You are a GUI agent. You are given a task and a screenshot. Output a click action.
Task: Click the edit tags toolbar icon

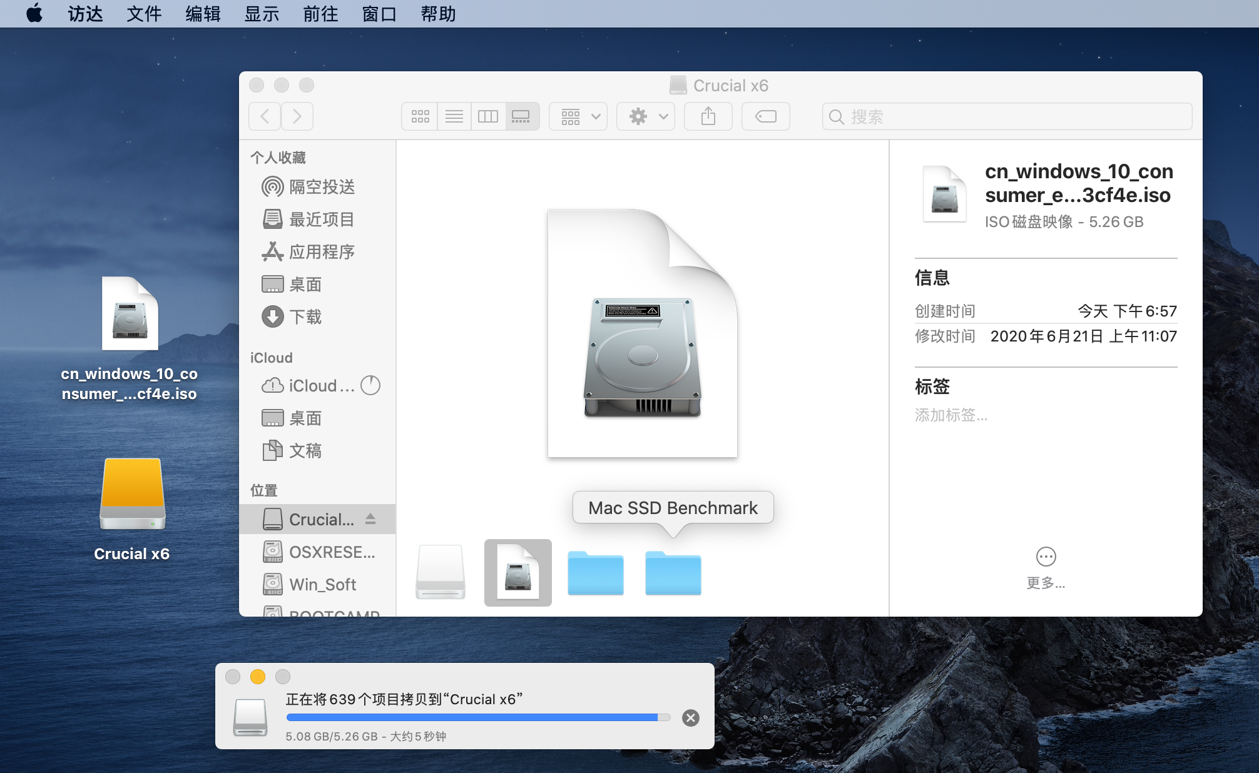point(765,116)
